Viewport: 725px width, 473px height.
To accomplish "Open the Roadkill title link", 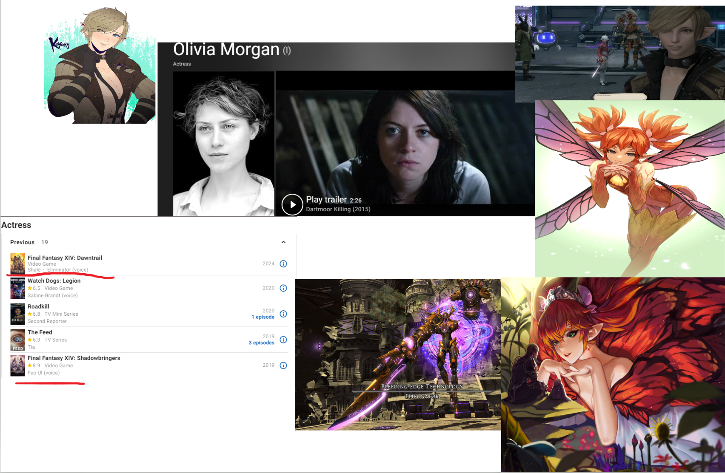I will tap(38, 306).
